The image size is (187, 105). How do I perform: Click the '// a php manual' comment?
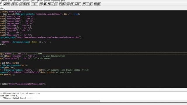point(42,58)
